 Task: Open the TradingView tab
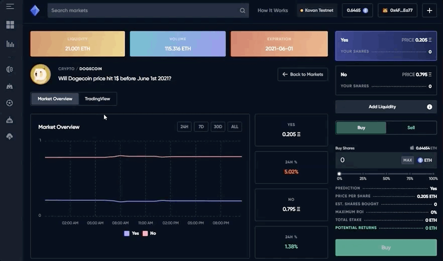coord(97,99)
